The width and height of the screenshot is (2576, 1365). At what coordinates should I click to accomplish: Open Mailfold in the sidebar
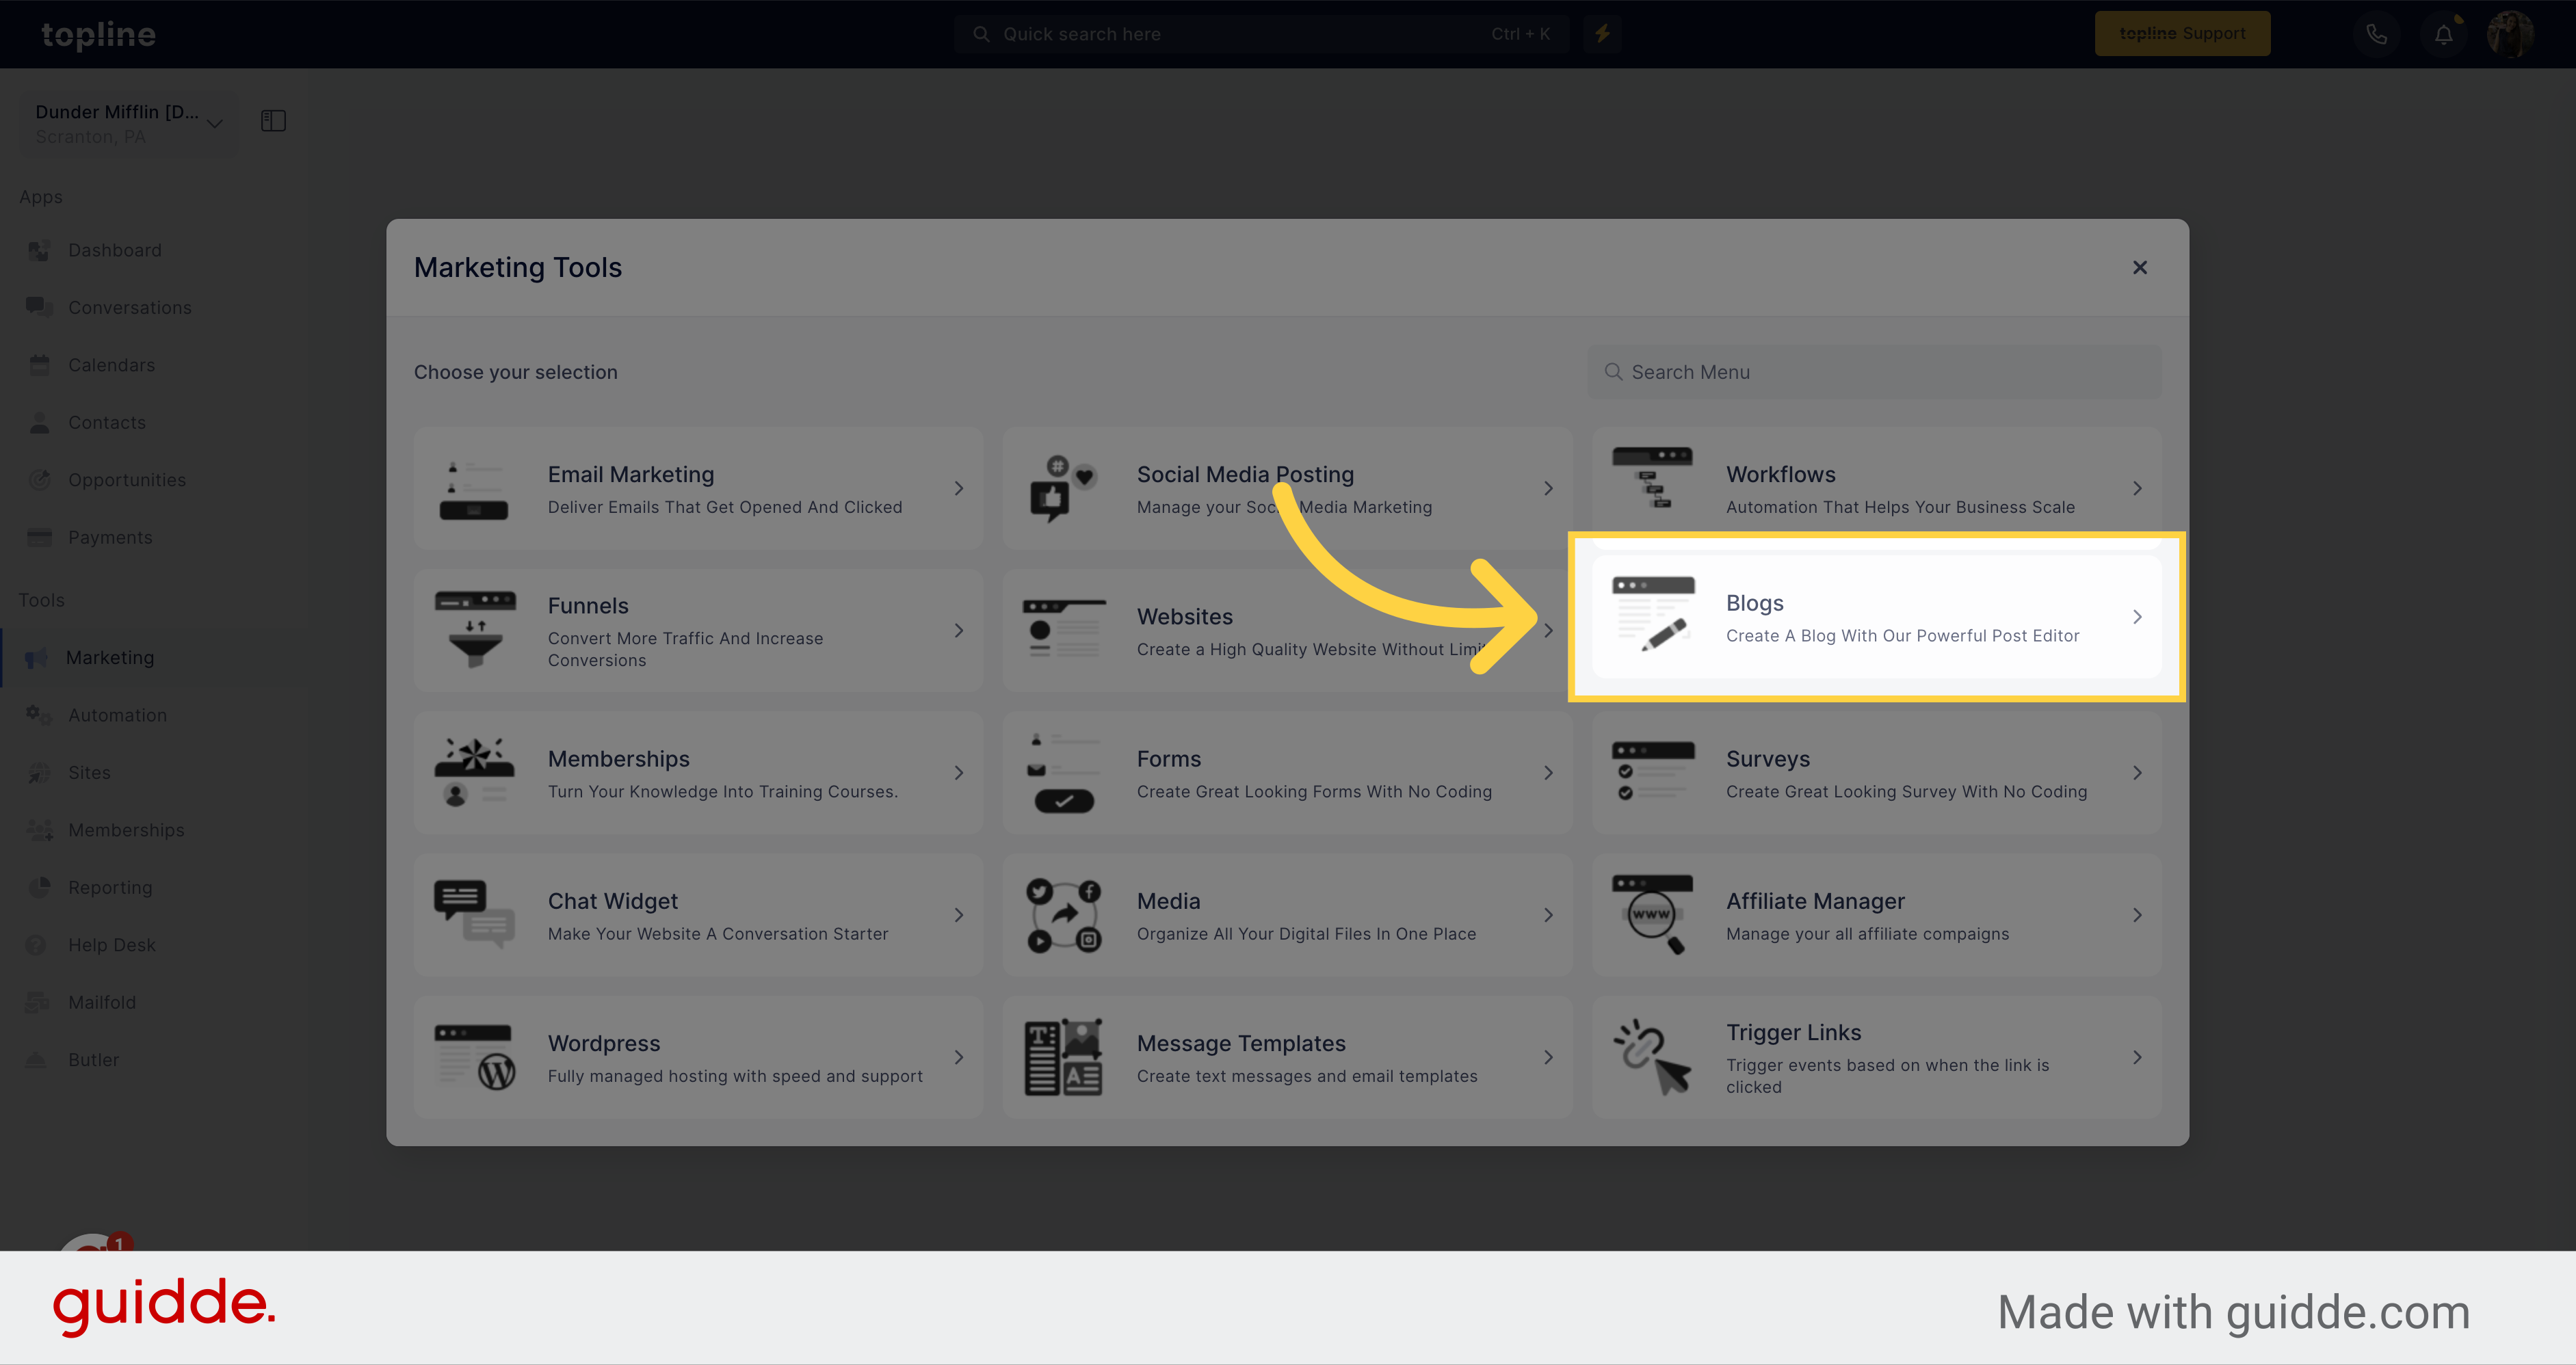tap(101, 1002)
